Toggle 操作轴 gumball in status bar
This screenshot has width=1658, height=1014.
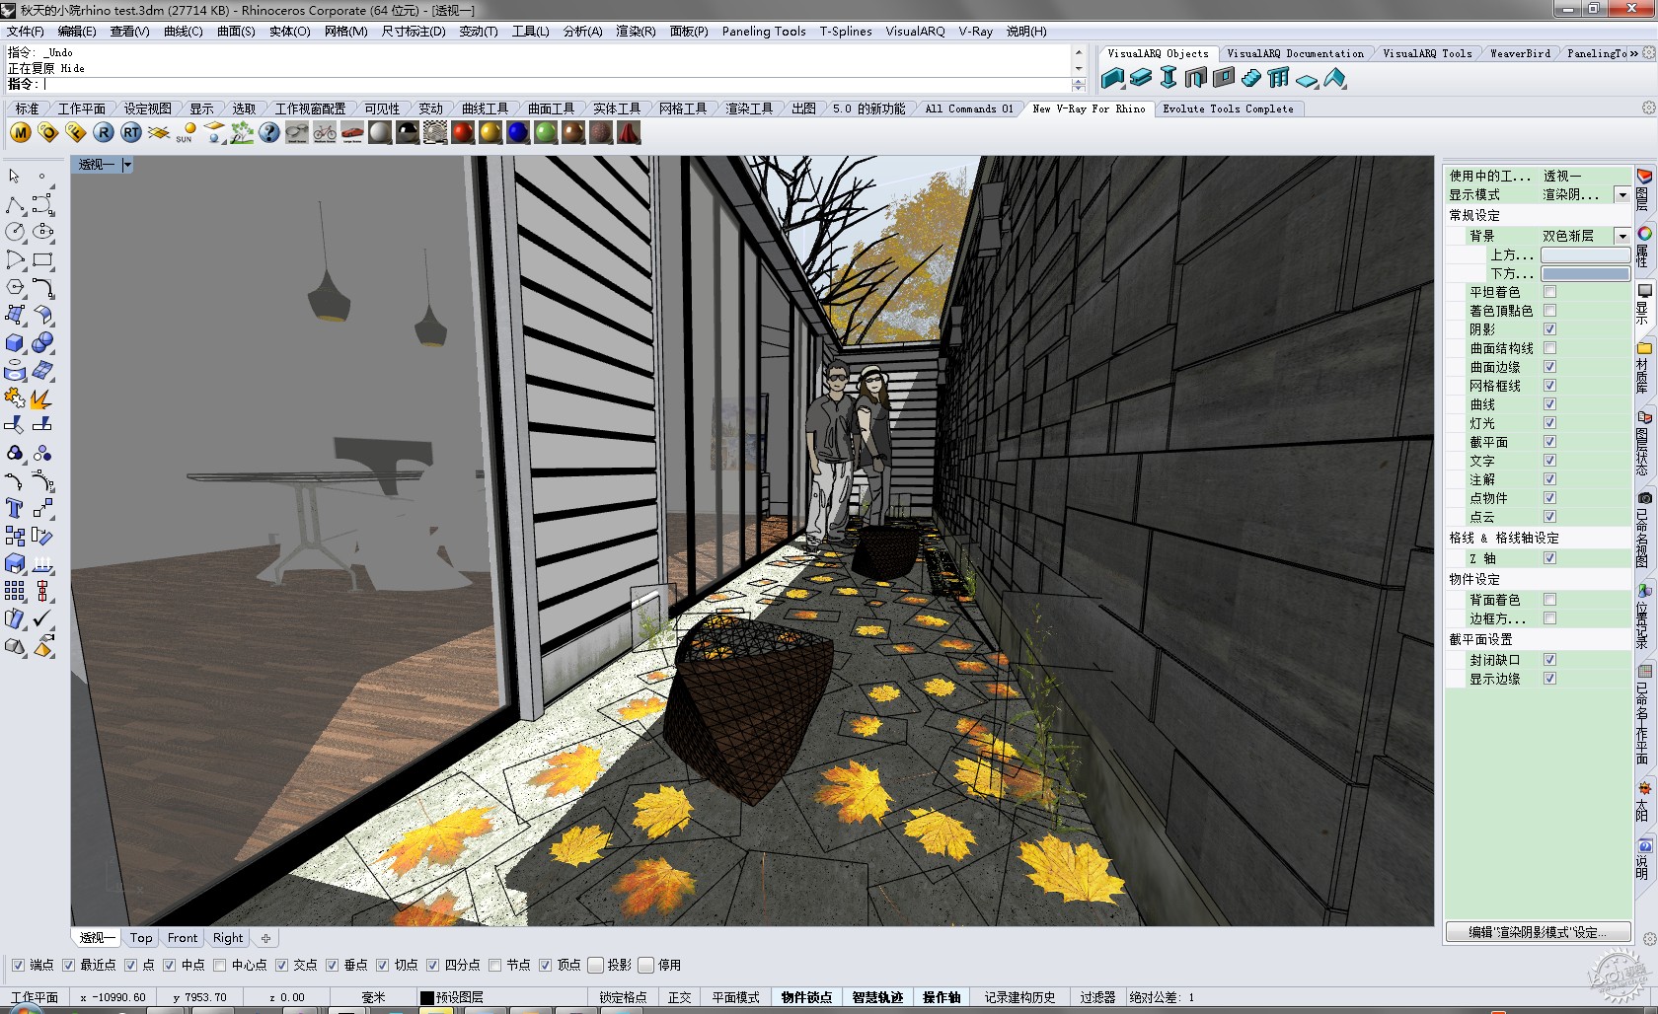click(x=942, y=997)
